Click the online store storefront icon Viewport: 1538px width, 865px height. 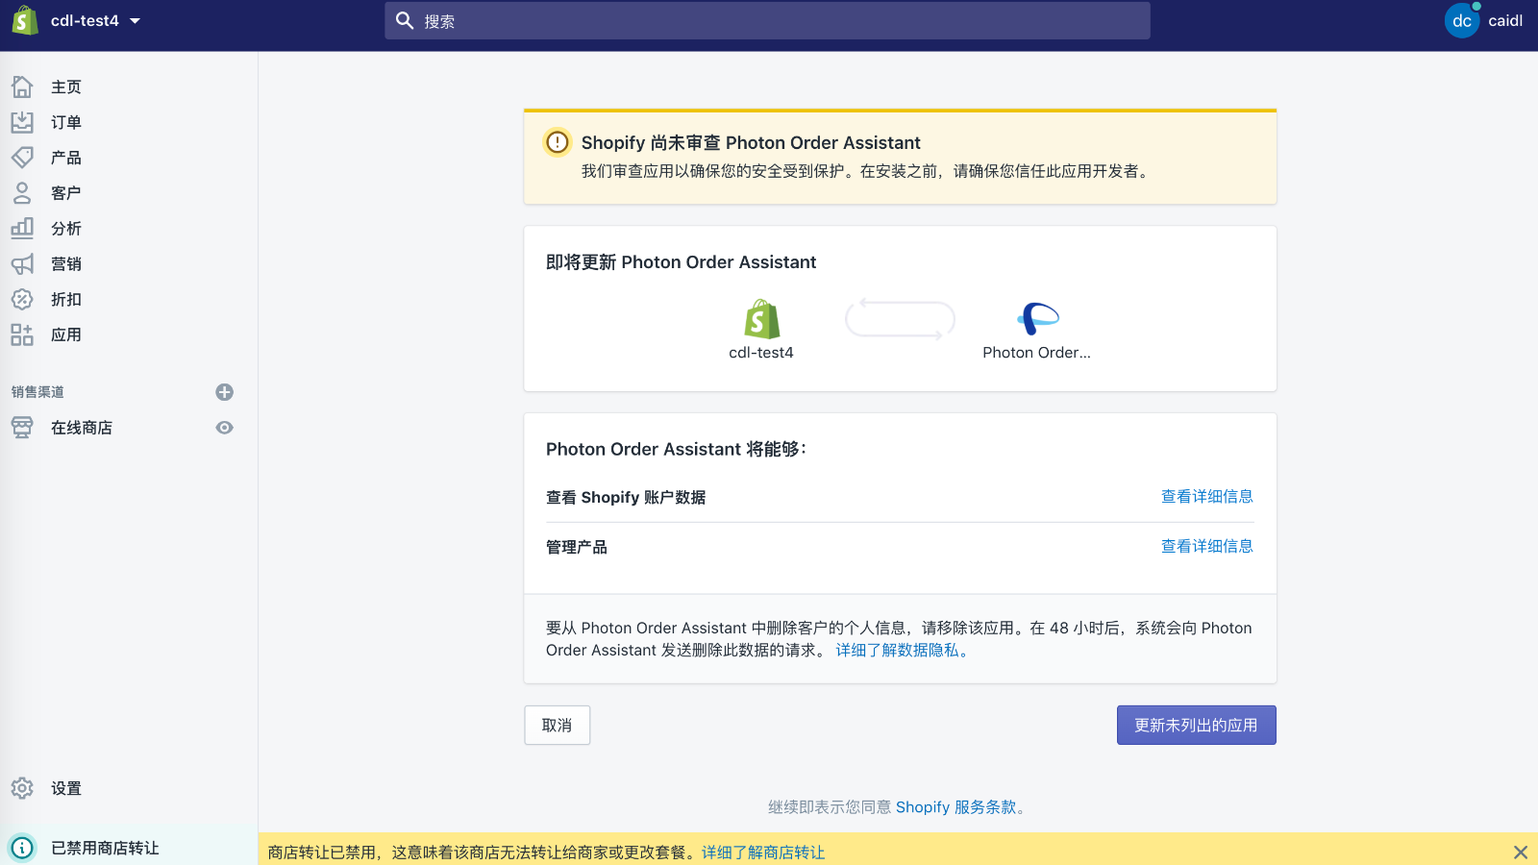coord(22,428)
